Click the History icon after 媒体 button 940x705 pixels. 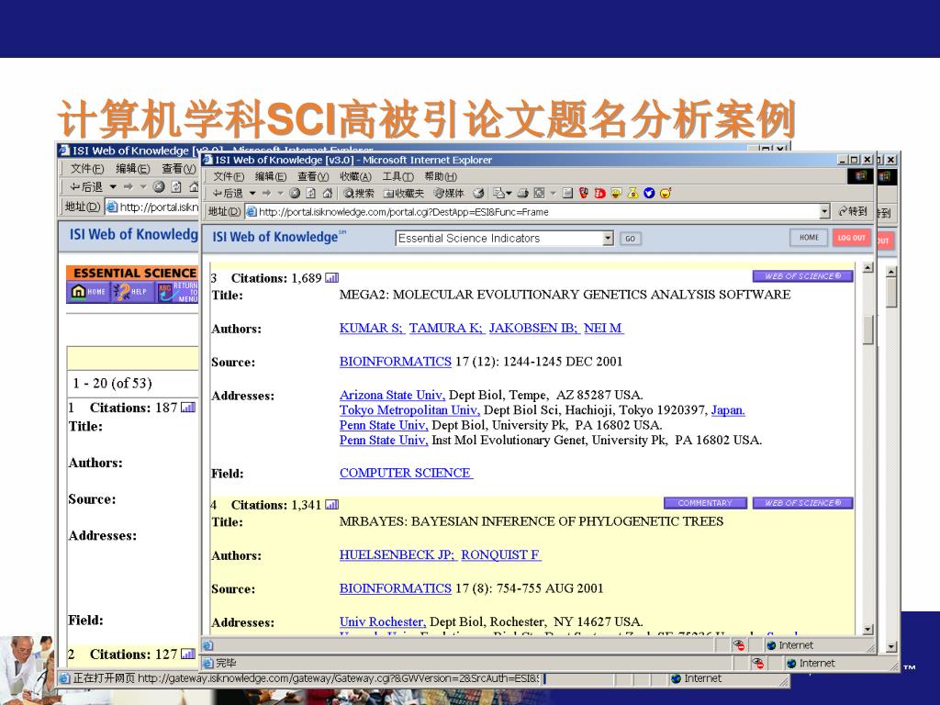point(478,193)
